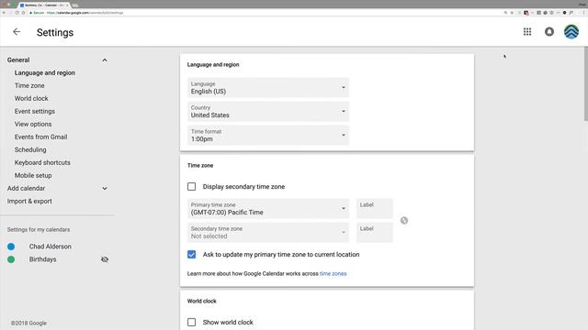This screenshot has width=588, height=330.
Task: Select Keyboard shortcuts in sidebar
Action: click(42, 162)
